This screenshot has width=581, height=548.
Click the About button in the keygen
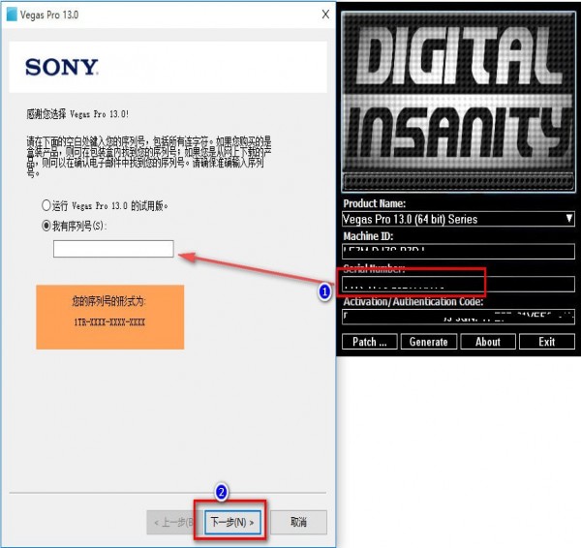[488, 342]
